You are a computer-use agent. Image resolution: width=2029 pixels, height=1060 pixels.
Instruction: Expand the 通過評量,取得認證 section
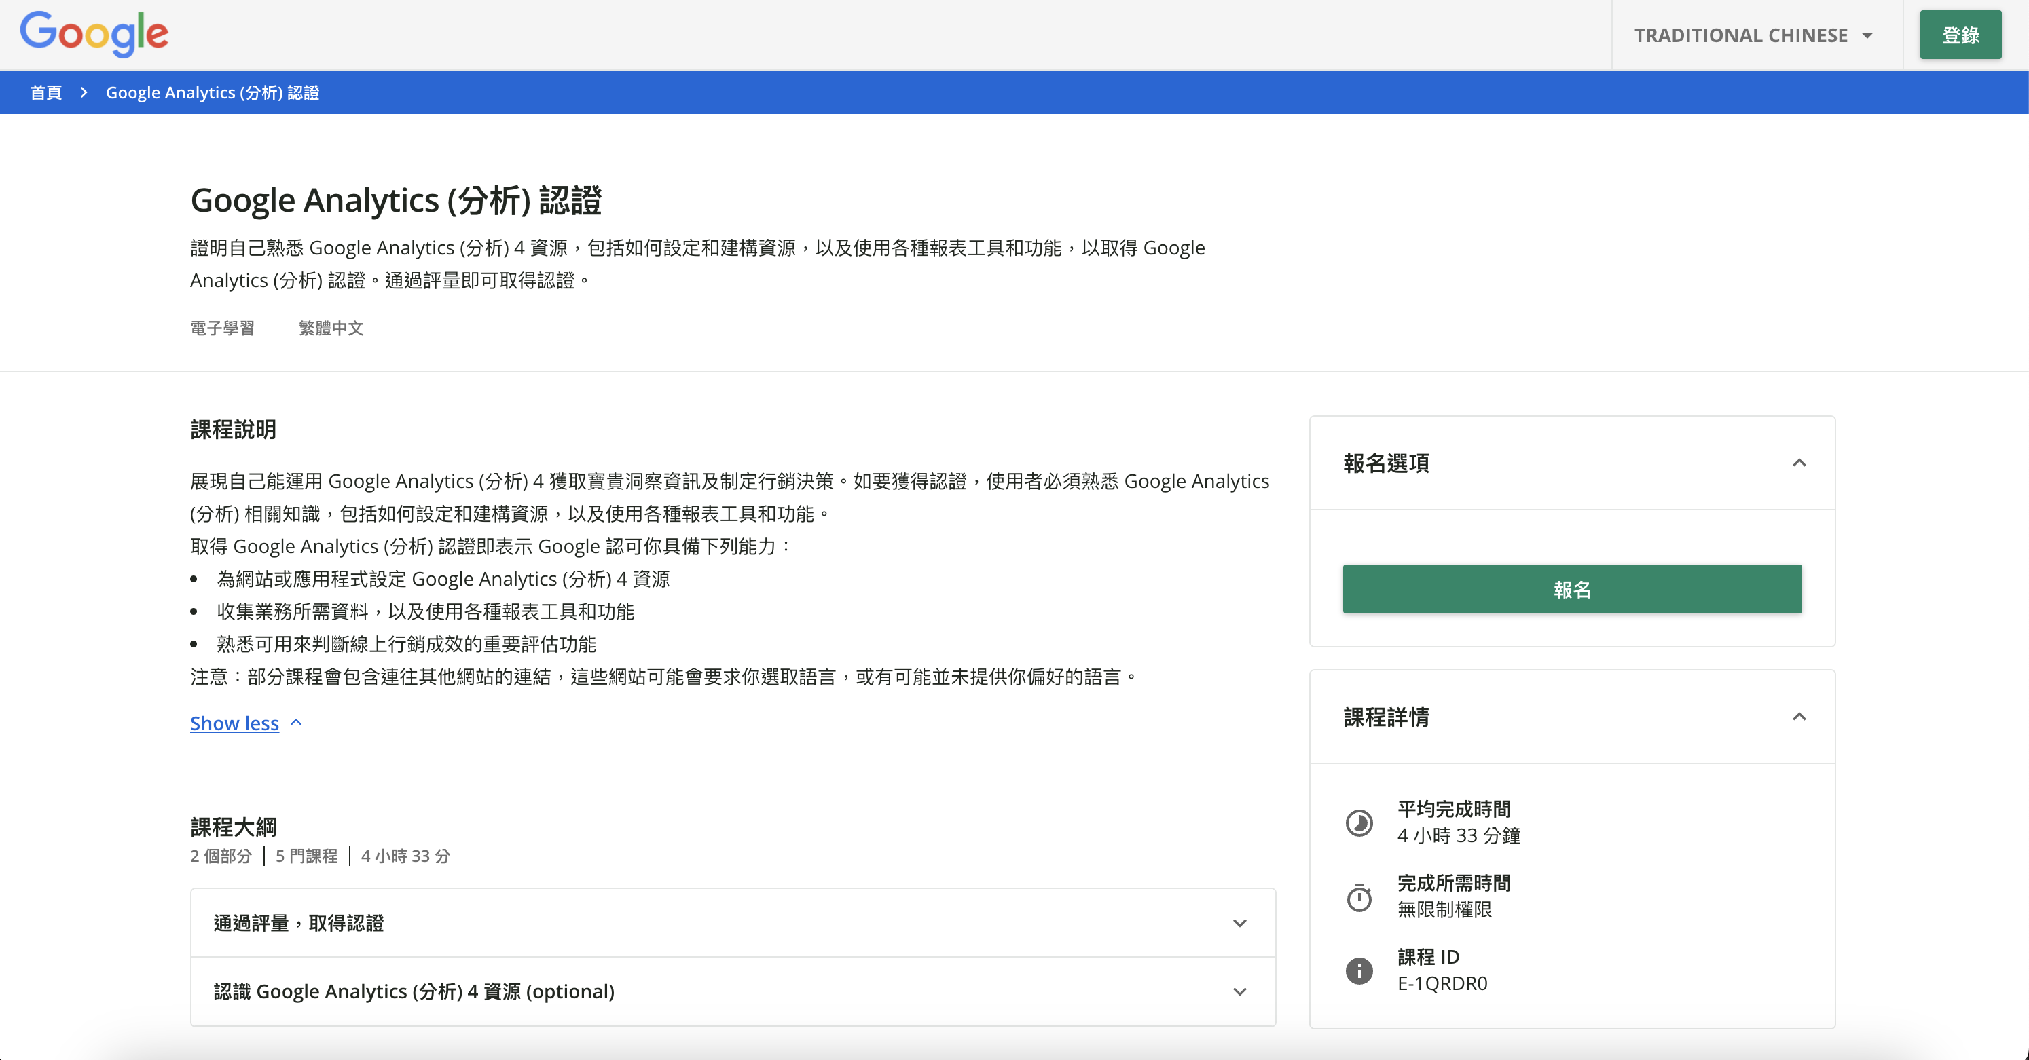(x=1239, y=923)
